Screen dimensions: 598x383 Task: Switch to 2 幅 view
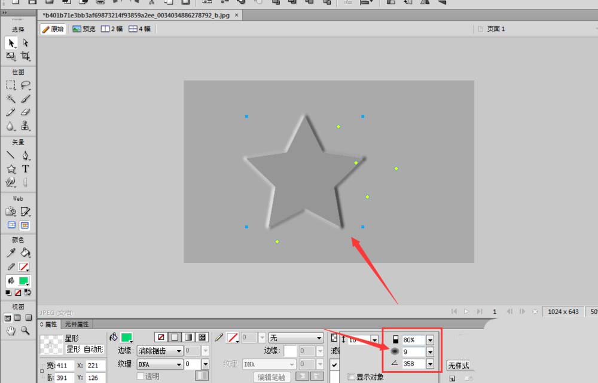tap(112, 29)
